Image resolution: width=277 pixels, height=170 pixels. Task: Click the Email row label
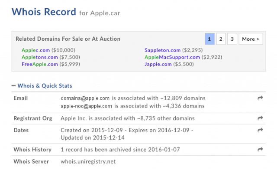[21, 98]
